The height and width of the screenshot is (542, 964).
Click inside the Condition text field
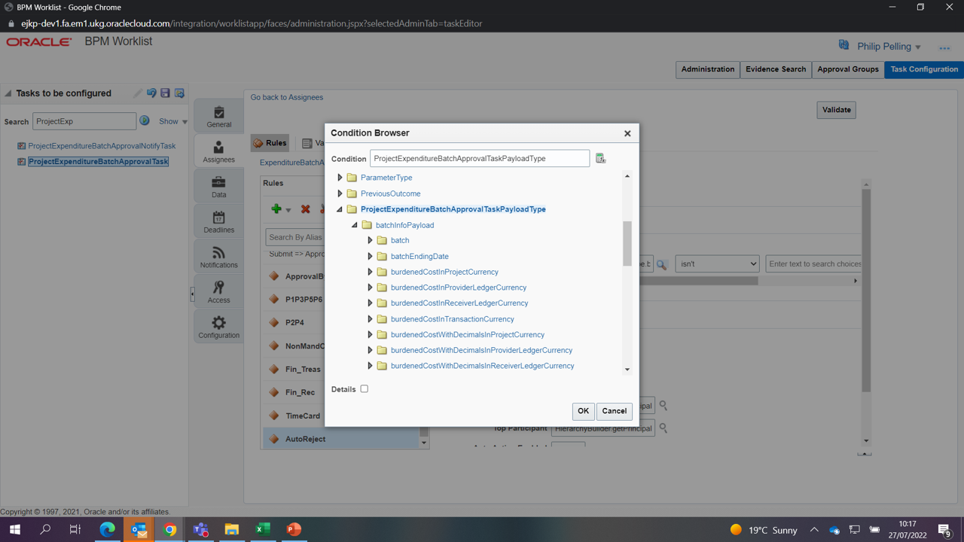(480, 158)
